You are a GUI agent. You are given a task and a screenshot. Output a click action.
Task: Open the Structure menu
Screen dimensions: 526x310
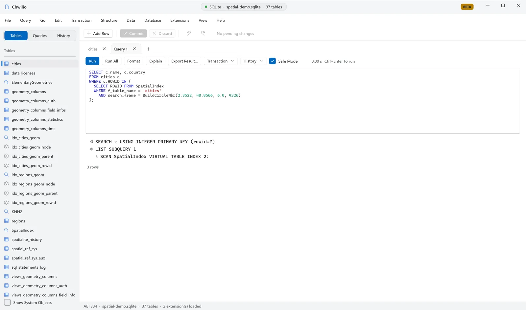point(109,20)
